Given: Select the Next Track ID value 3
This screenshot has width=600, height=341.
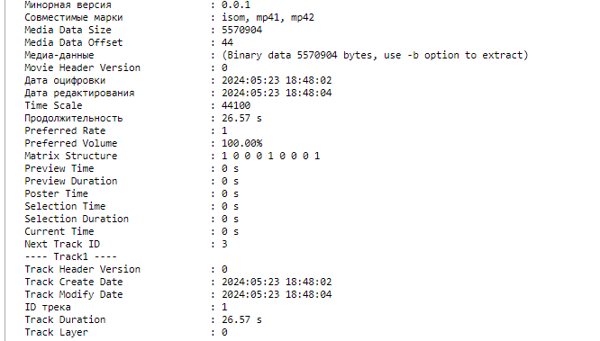Looking at the screenshot, I should click(x=224, y=244).
